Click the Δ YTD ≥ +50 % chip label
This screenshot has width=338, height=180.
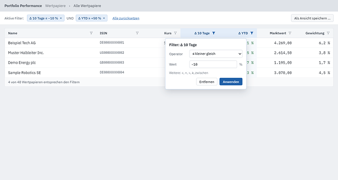[x=90, y=18]
